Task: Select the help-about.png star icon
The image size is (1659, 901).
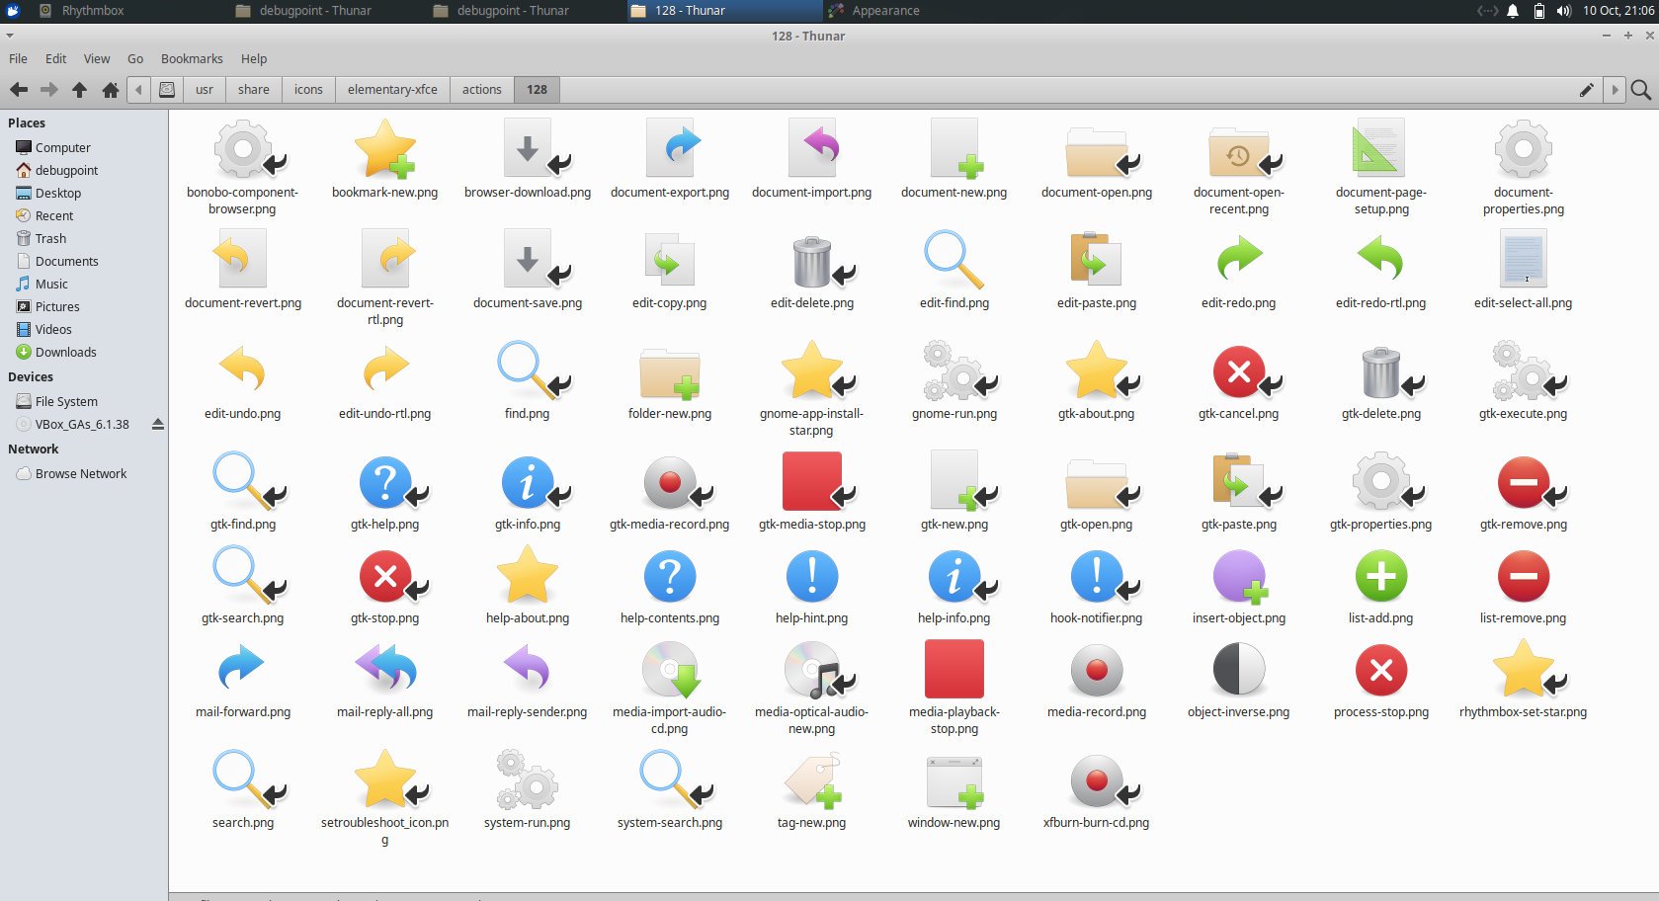Action: 527,573
